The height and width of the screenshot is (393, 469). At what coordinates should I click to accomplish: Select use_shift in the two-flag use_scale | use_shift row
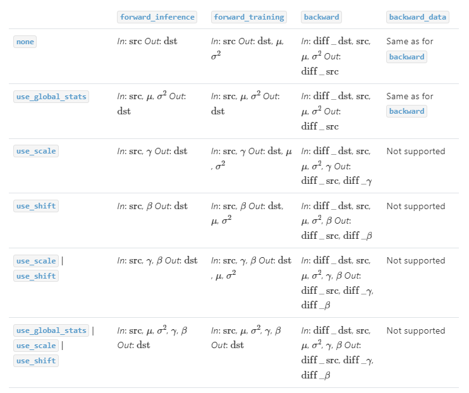coord(36,276)
